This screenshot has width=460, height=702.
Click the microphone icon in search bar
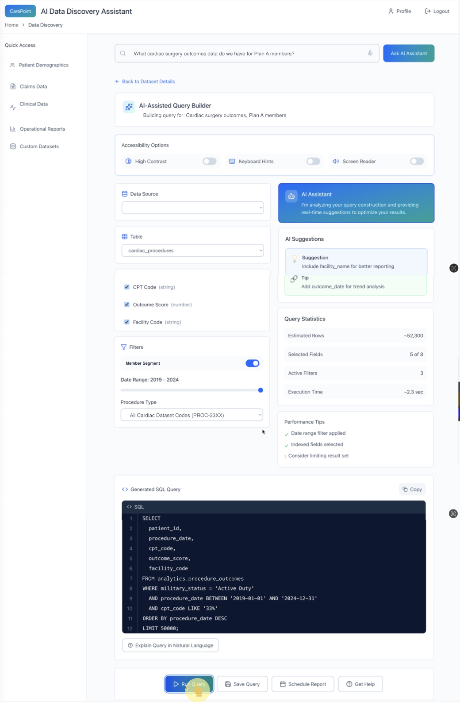pyautogui.click(x=370, y=53)
